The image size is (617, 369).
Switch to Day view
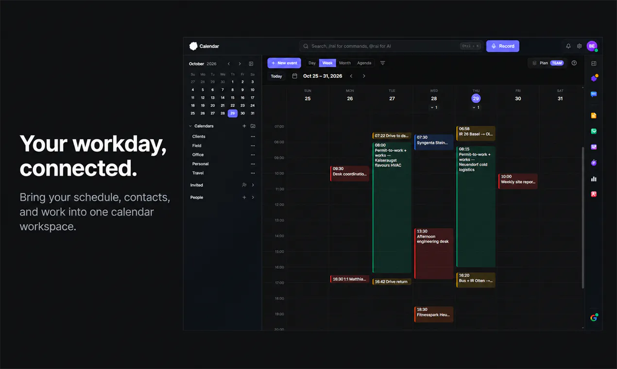[x=312, y=63]
